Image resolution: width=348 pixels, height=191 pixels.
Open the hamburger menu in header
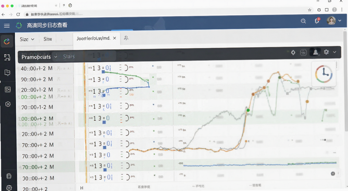pos(7,26)
